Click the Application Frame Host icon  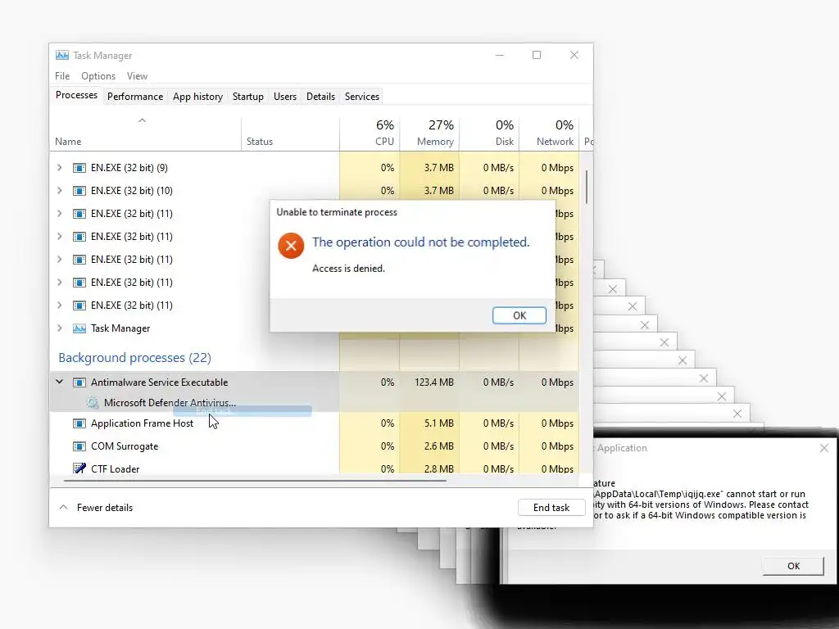tap(79, 423)
